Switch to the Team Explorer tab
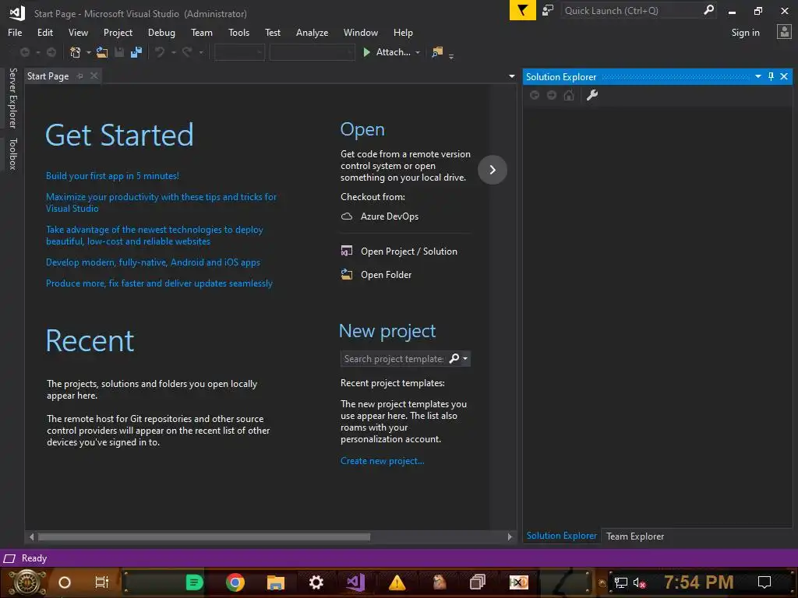This screenshot has height=598, width=798. click(634, 536)
